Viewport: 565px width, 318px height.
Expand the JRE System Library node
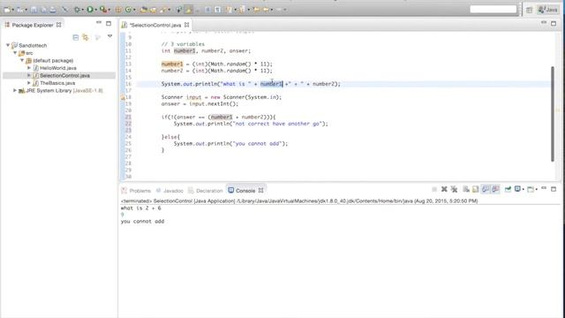[x=15, y=90]
